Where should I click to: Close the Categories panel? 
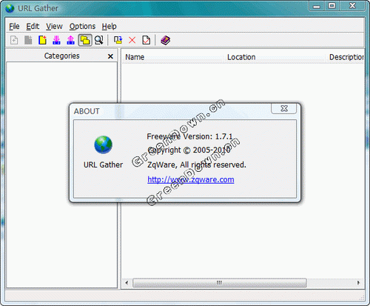[110, 56]
